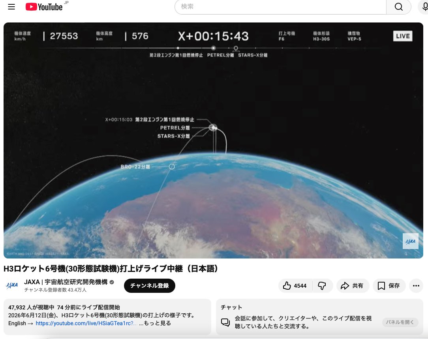Viewport: 428px width, 339px height.
Task: Like the video with the 4544 thumbs up
Action: click(x=295, y=286)
